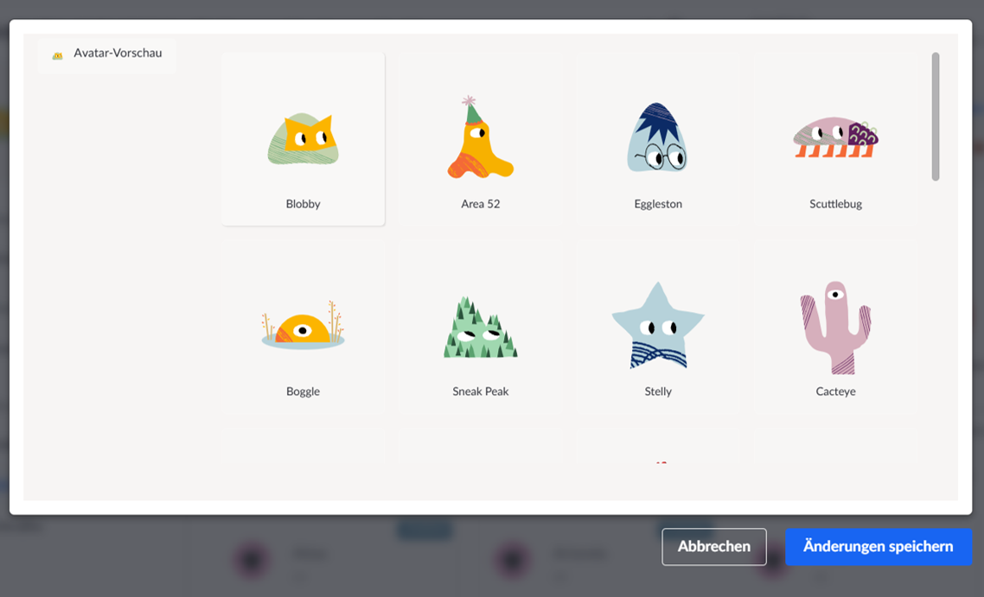
Task: Save with Änderungen speichern button
Action: coord(878,546)
